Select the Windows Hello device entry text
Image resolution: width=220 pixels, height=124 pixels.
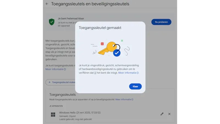point(80,113)
